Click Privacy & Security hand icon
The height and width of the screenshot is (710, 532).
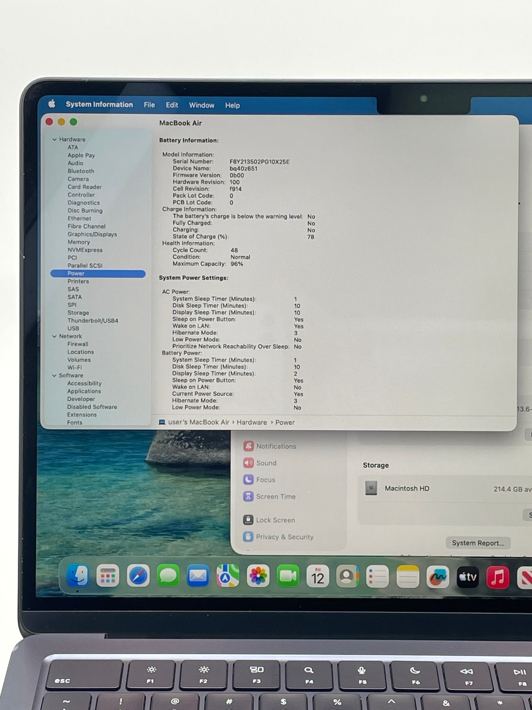click(x=249, y=536)
